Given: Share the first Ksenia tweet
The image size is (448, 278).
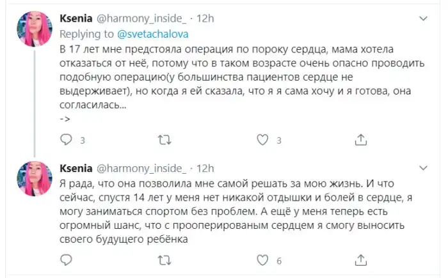Looking at the screenshot, I should click(x=360, y=139).
